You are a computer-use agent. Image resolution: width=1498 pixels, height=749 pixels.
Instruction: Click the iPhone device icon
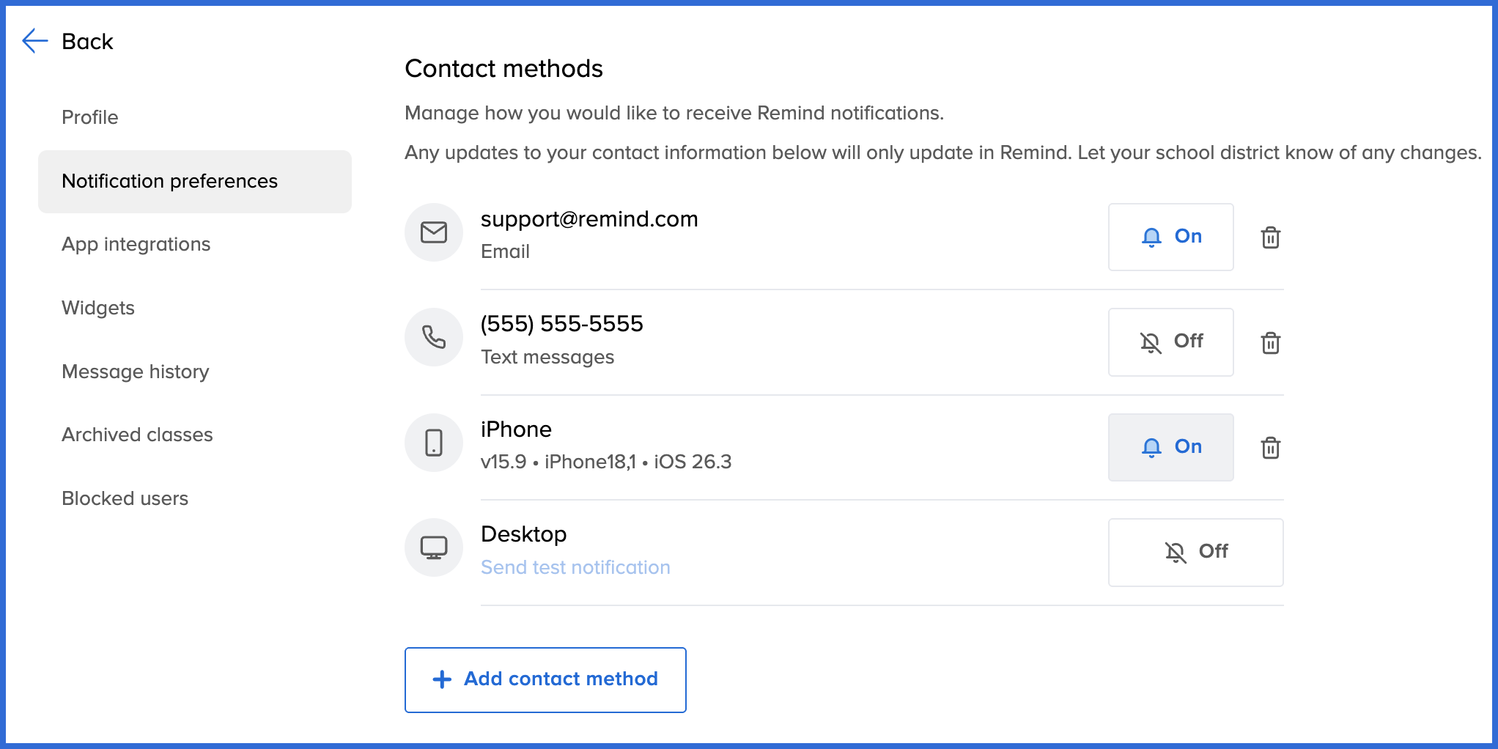coord(434,443)
